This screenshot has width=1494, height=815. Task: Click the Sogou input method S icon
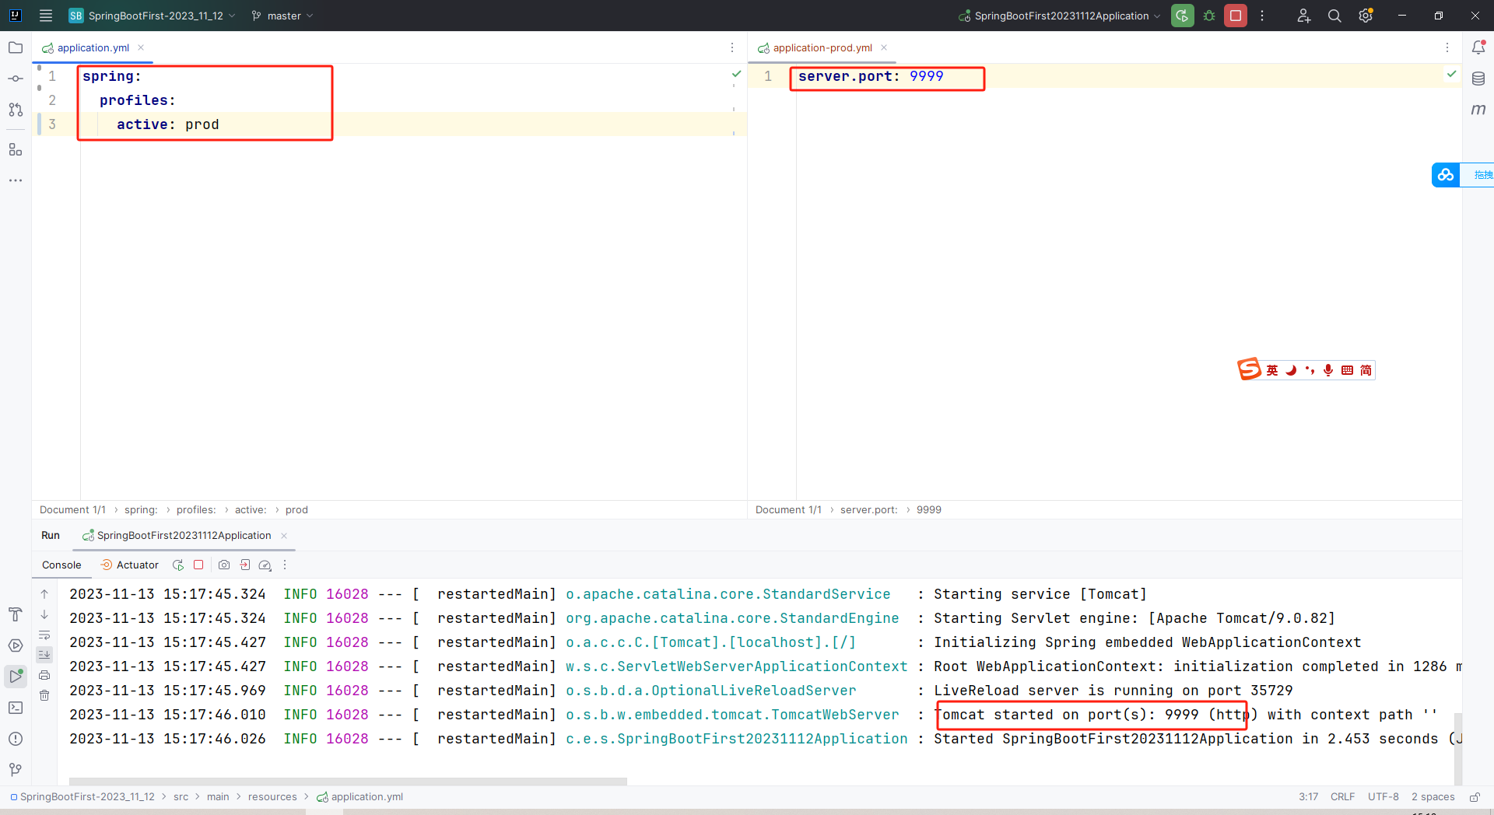click(x=1248, y=369)
